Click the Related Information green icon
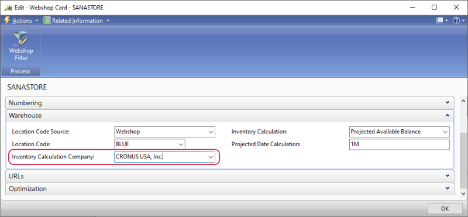 (x=47, y=20)
